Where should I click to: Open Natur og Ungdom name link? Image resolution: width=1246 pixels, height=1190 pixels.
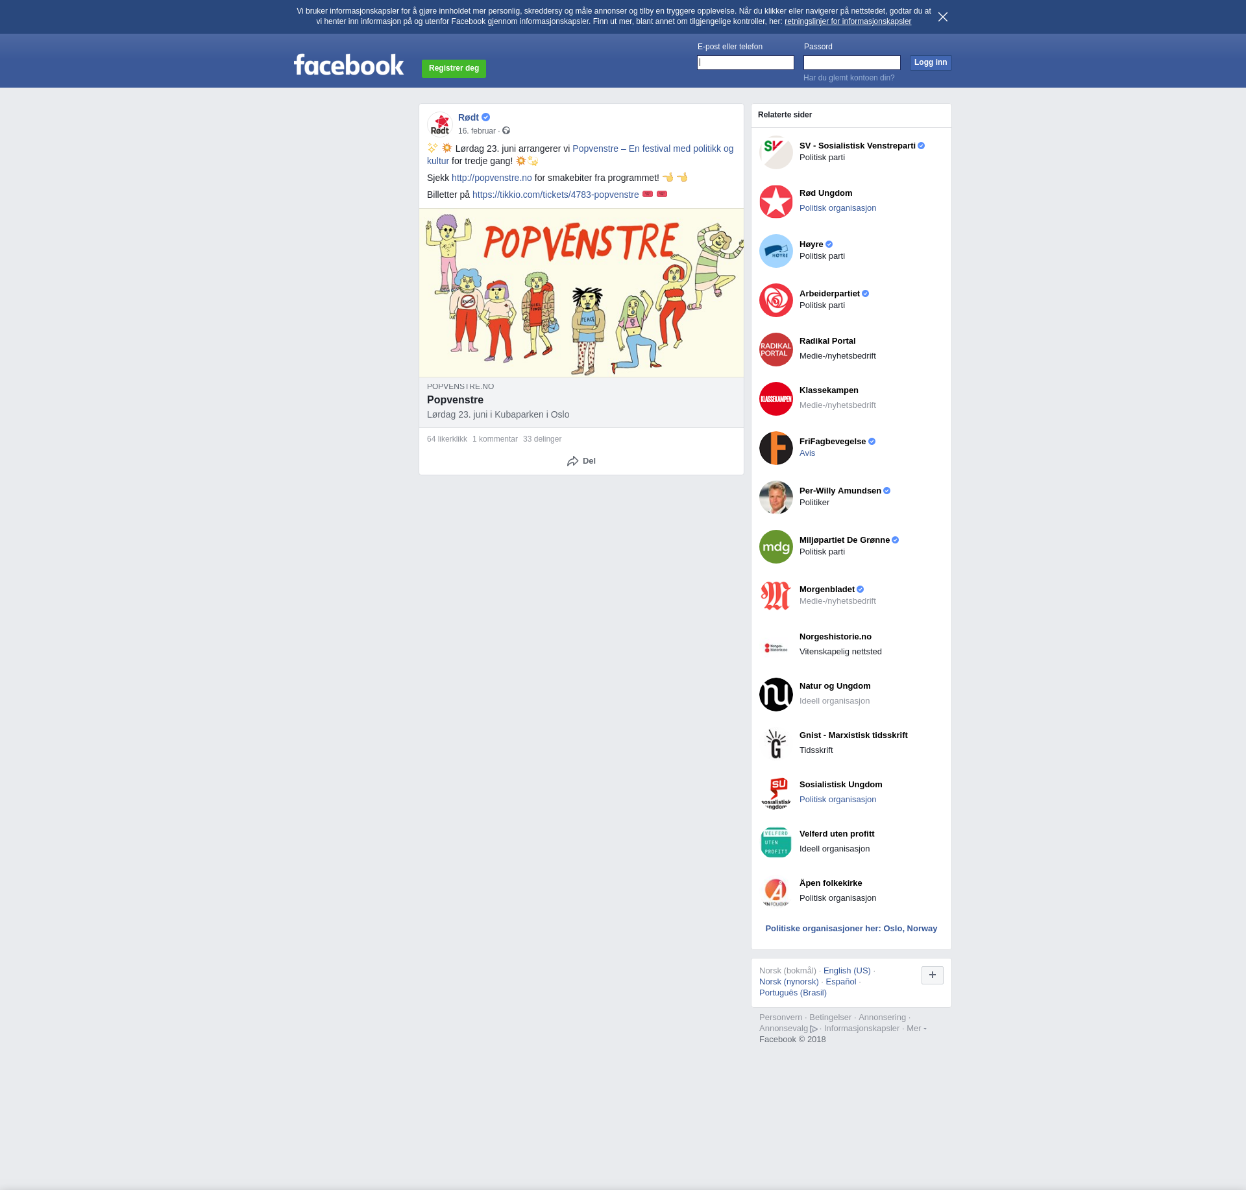point(835,686)
